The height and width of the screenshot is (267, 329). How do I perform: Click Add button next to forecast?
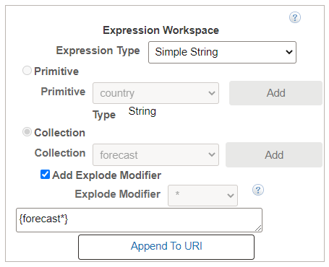click(x=274, y=155)
